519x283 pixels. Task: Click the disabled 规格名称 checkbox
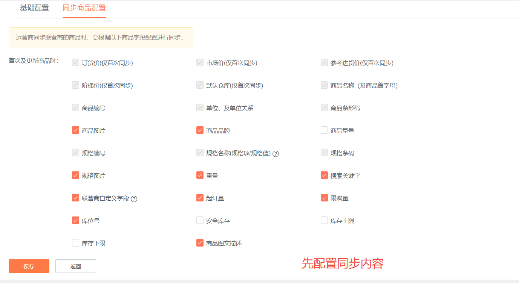pos(200,153)
